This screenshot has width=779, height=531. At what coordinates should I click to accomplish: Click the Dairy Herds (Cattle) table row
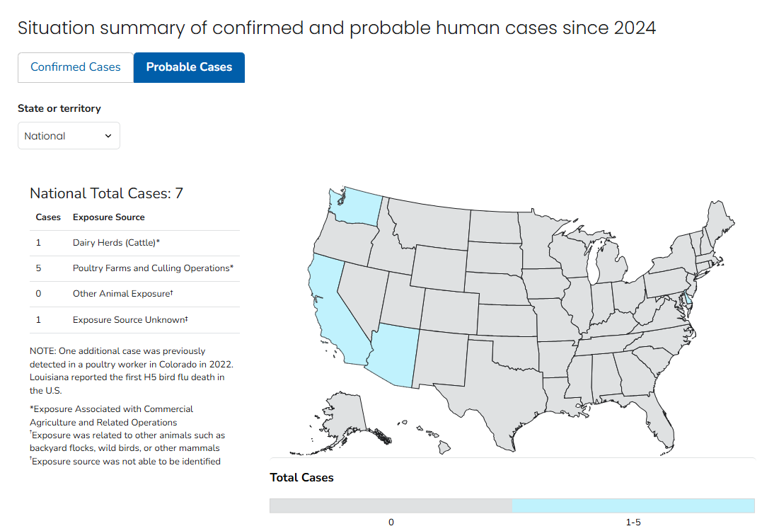pyautogui.click(x=134, y=243)
